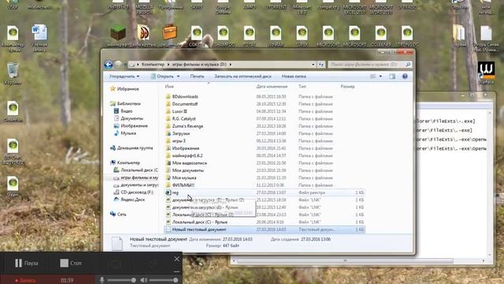
Task: Open the Recycle Bin (Корзина) desktop icon
Action: coord(13,73)
